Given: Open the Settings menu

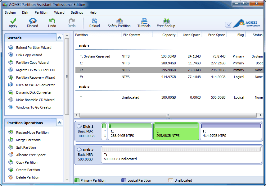Looking at the screenshot, I should click(77, 12).
